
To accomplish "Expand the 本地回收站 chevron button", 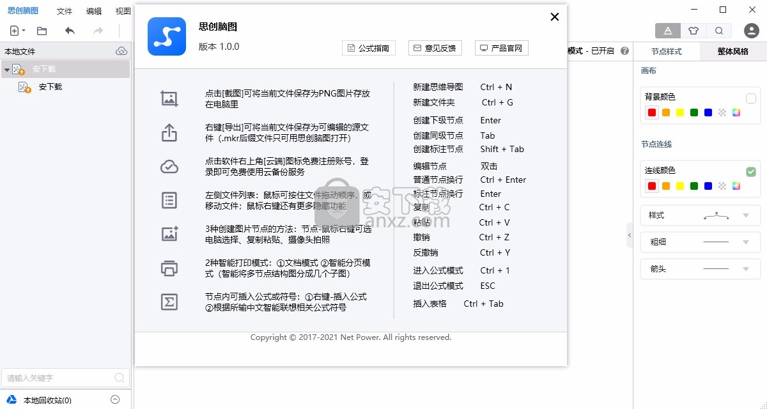I will pyautogui.click(x=115, y=400).
